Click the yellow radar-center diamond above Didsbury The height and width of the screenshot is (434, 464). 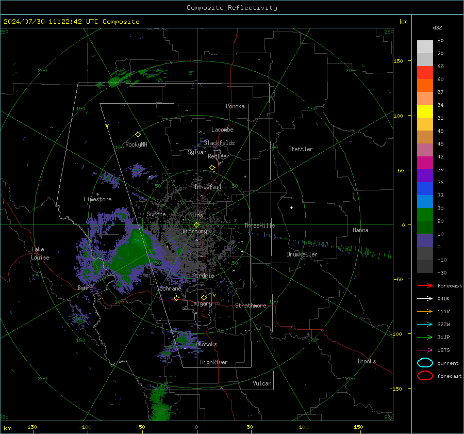tap(196, 225)
